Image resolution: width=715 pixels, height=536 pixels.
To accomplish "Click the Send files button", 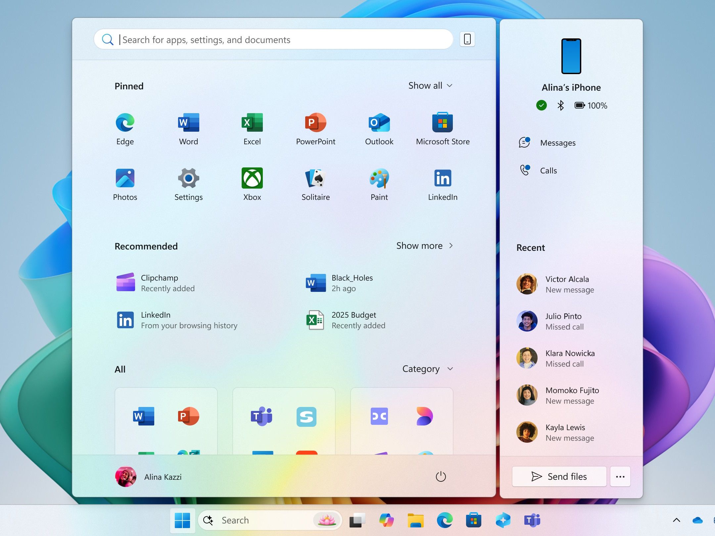I will pyautogui.click(x=559, y=476).
